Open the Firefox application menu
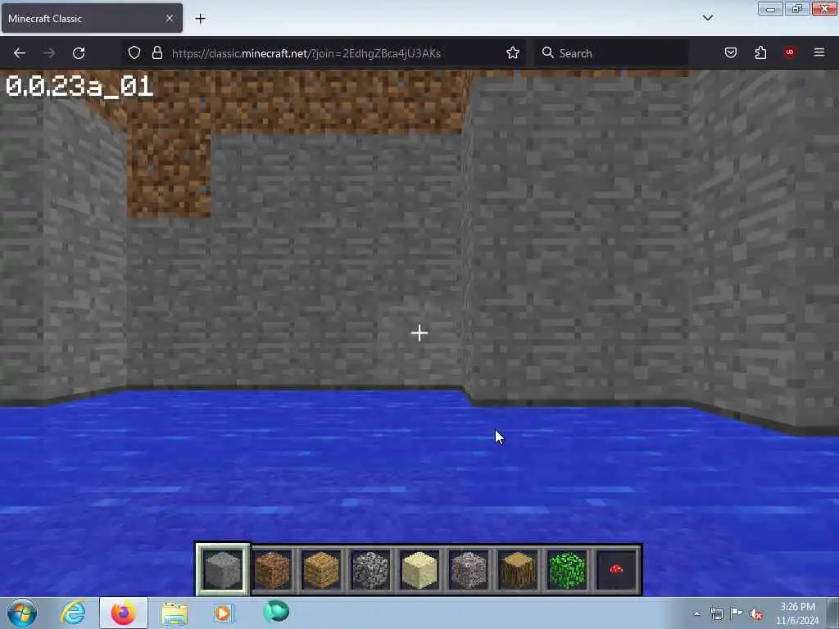Screen dimensions: 839x629 pyautogui.click(x=819, y=52)
